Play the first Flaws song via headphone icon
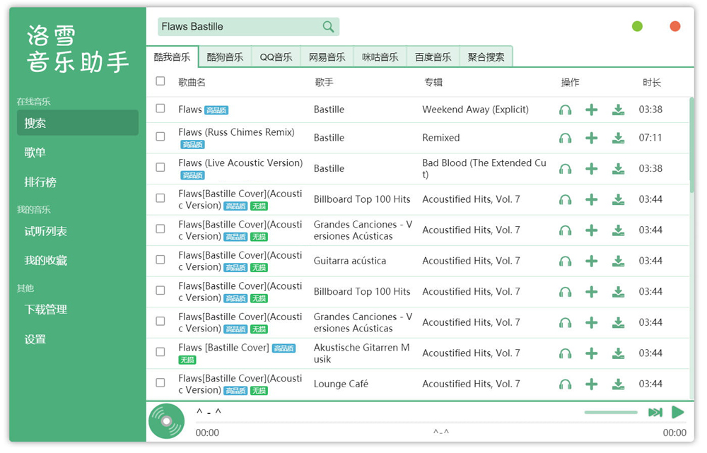The image size is (707, 453). (566, 110)
